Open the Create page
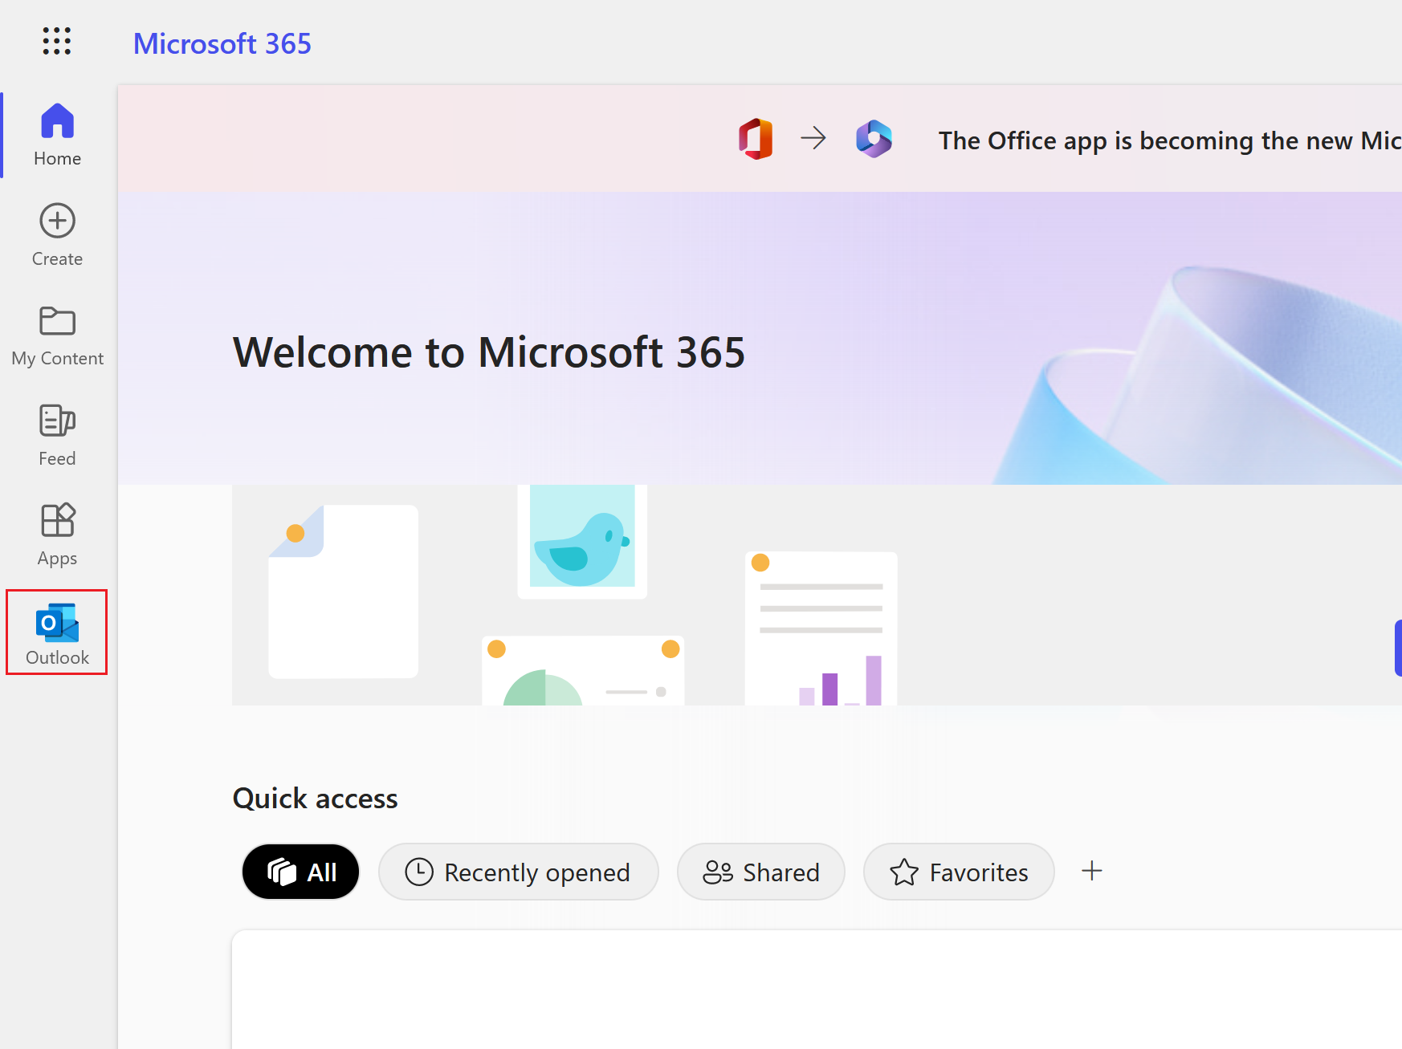Image resolution: width=1402 pixels, height=1049 pixels. tap(57, 235)
